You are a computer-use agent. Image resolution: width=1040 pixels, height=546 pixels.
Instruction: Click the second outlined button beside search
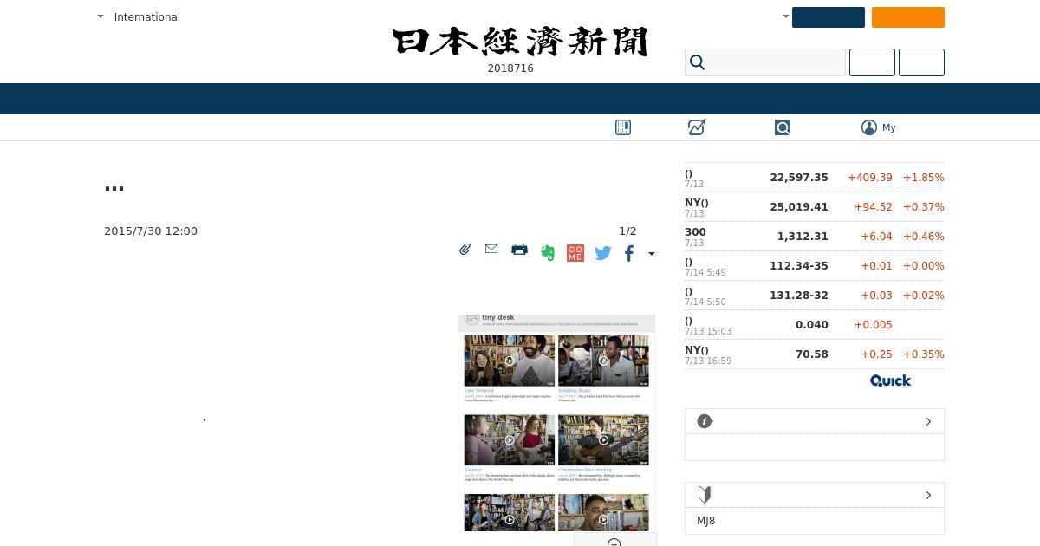(x=921, y=62)
